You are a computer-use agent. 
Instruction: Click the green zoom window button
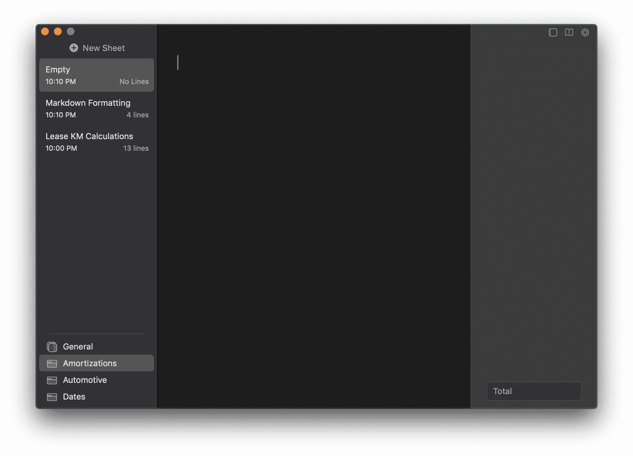point(71,31)
